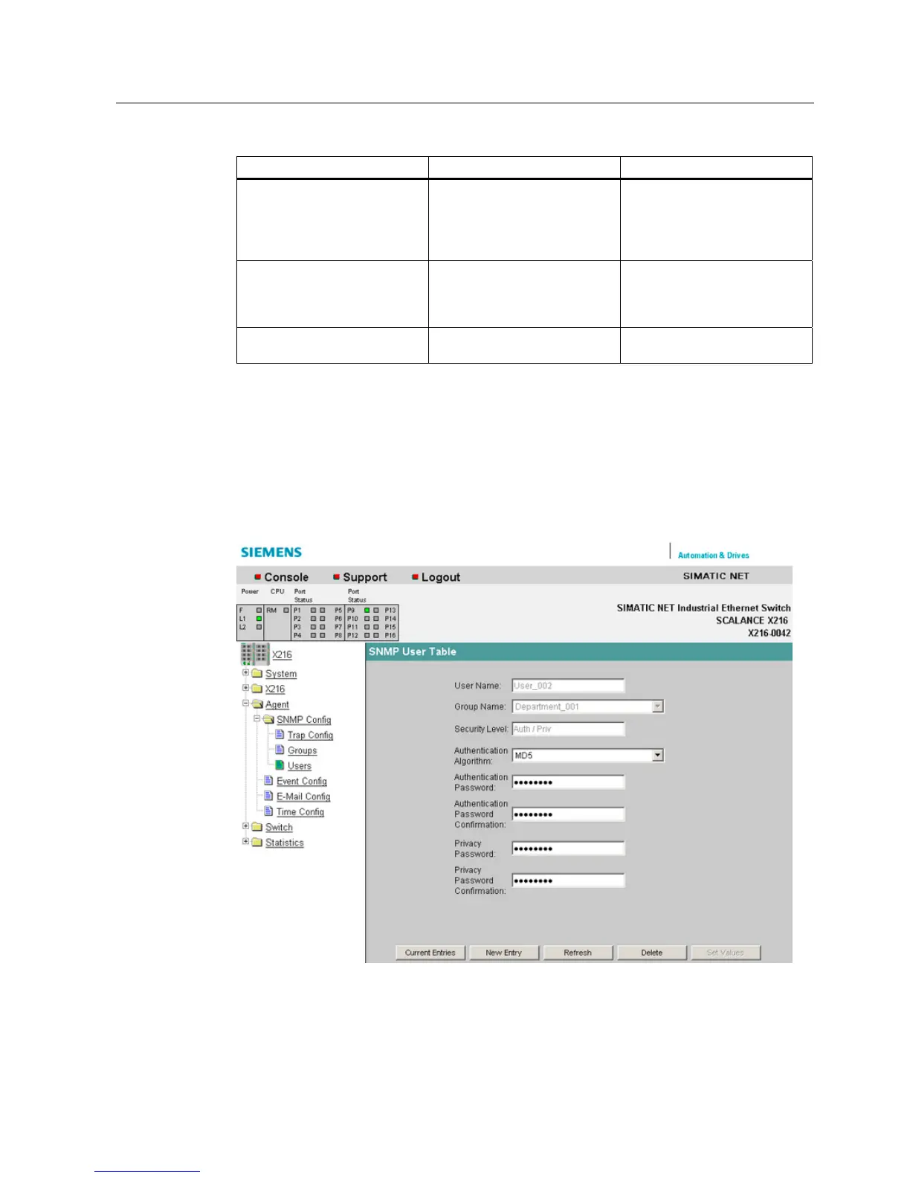Click the New Entry button

tap(504, 953)
